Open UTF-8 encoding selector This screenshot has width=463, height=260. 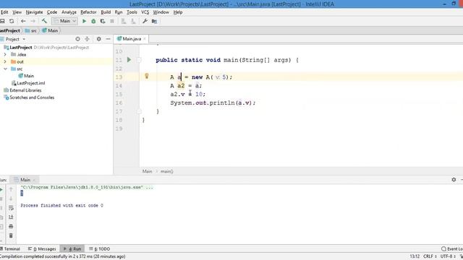(449, 256)
